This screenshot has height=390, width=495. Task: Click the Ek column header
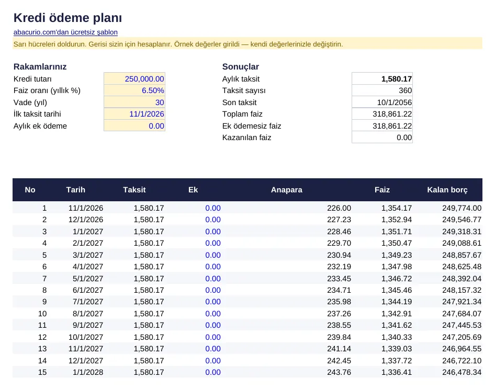[193, 190]
